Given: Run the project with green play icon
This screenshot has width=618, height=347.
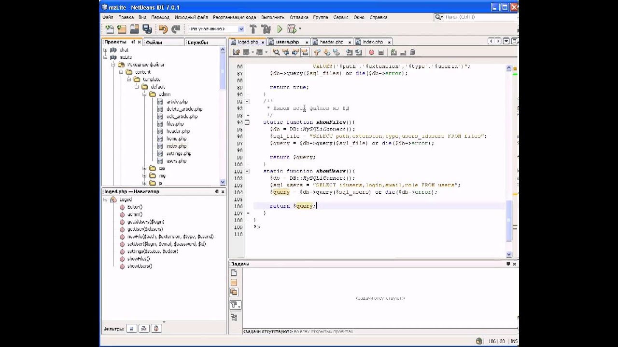Looking at the screenshot, I should tap(280, 29).
